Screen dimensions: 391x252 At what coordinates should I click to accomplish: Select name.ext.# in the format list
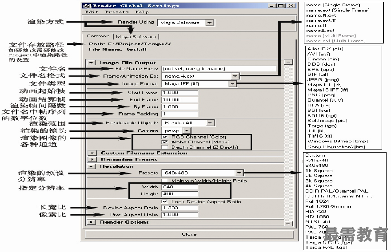point(321,20)
